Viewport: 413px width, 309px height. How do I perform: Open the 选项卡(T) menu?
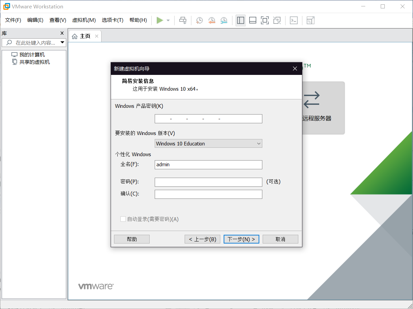click(113, 20)
